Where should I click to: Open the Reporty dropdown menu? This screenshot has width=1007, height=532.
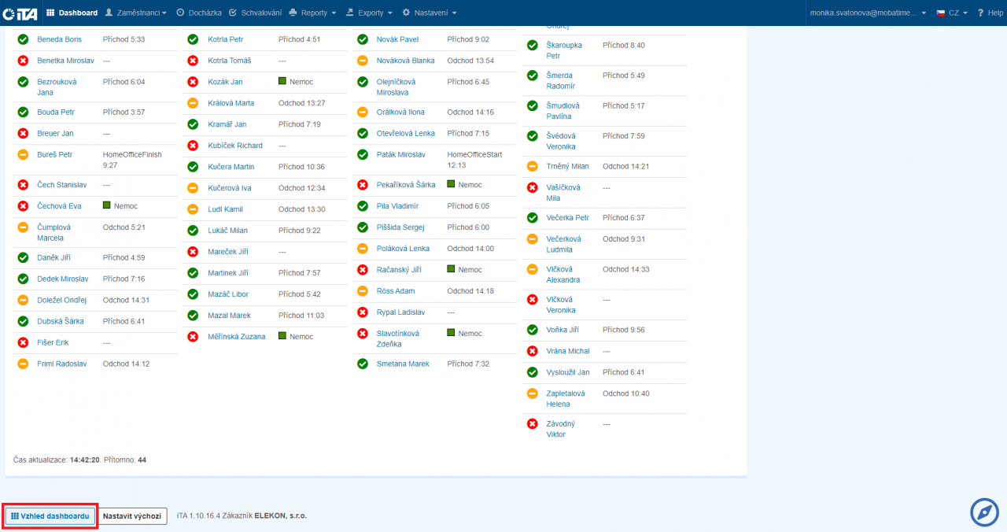312,13
